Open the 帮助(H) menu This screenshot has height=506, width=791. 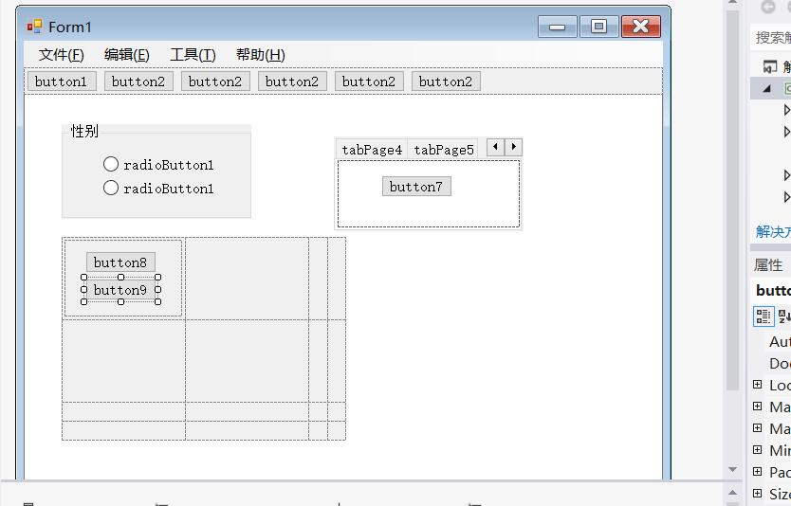(x=260, y=54)
